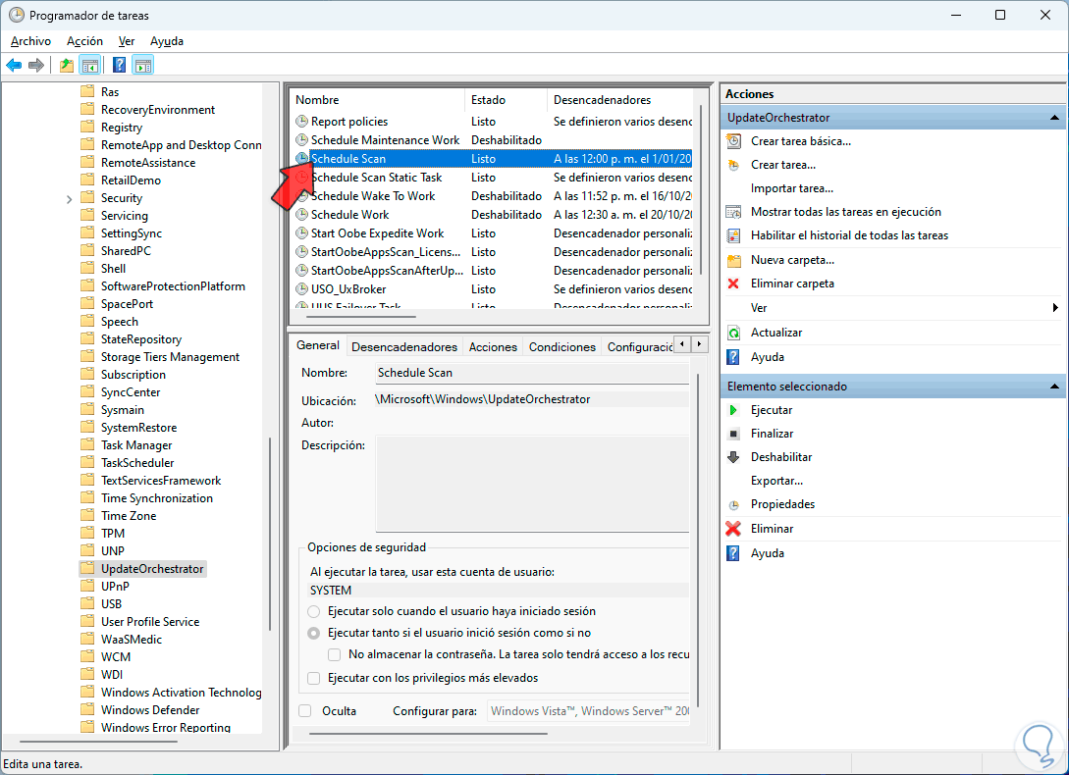Check No almacenar la contraseña box
The width and height of the screenshot is (1069, 775).
[334, 654]
